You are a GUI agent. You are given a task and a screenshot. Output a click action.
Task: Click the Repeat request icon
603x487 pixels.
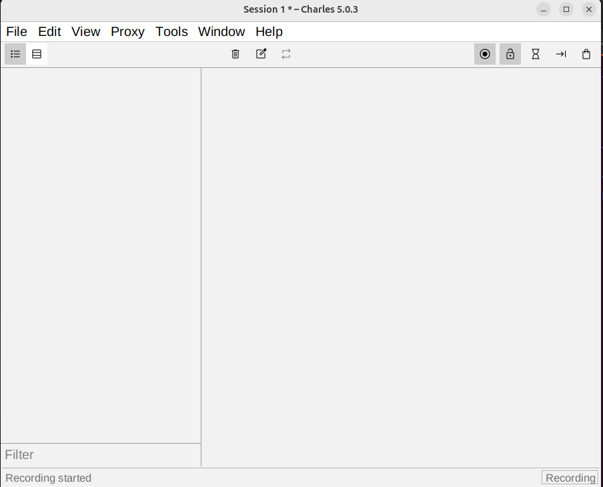[x=286, y=54]
